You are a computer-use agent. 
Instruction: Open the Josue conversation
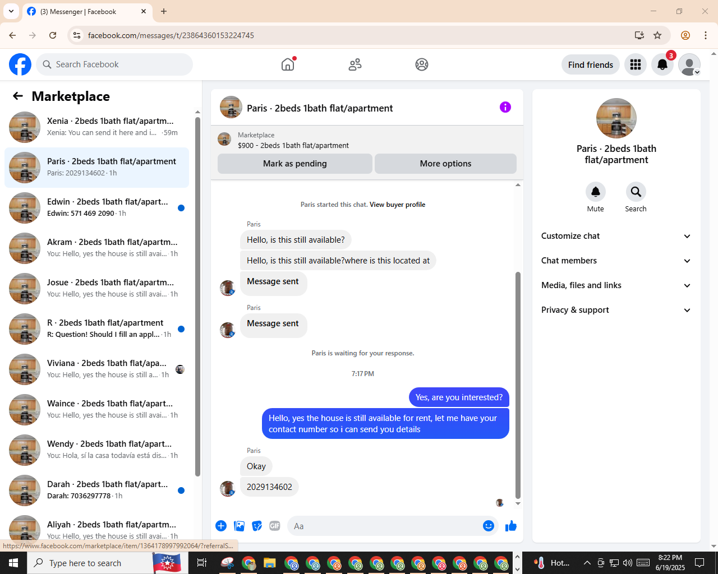[x=96, y=289]
